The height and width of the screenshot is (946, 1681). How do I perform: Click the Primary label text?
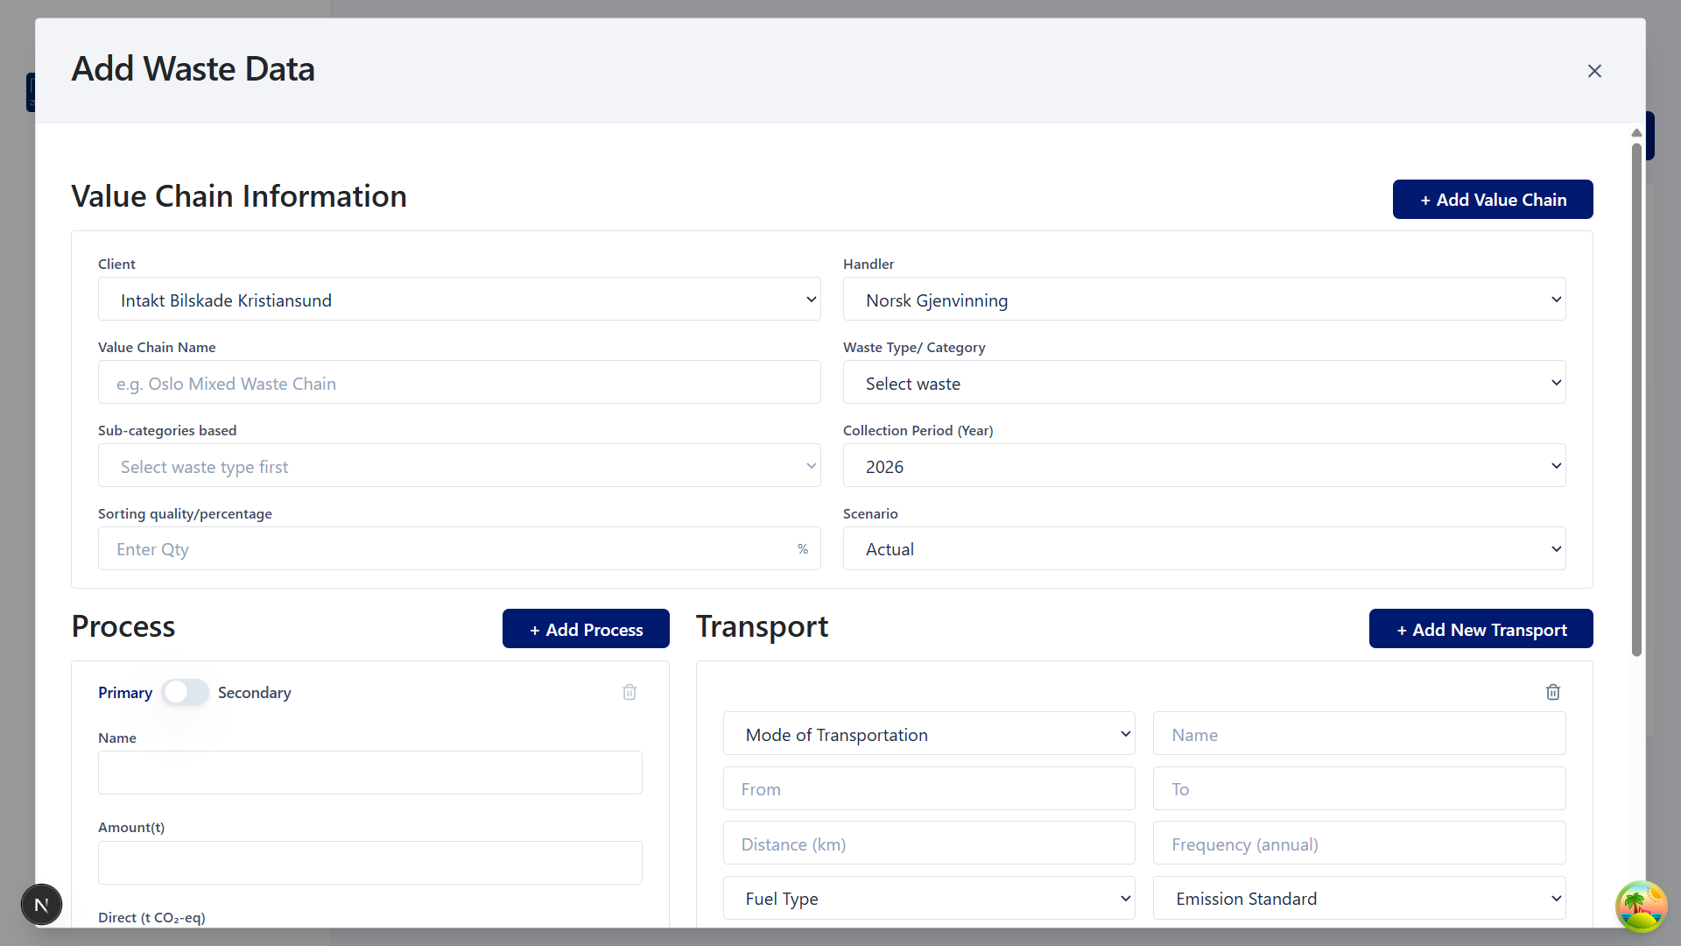coord(125,692)
